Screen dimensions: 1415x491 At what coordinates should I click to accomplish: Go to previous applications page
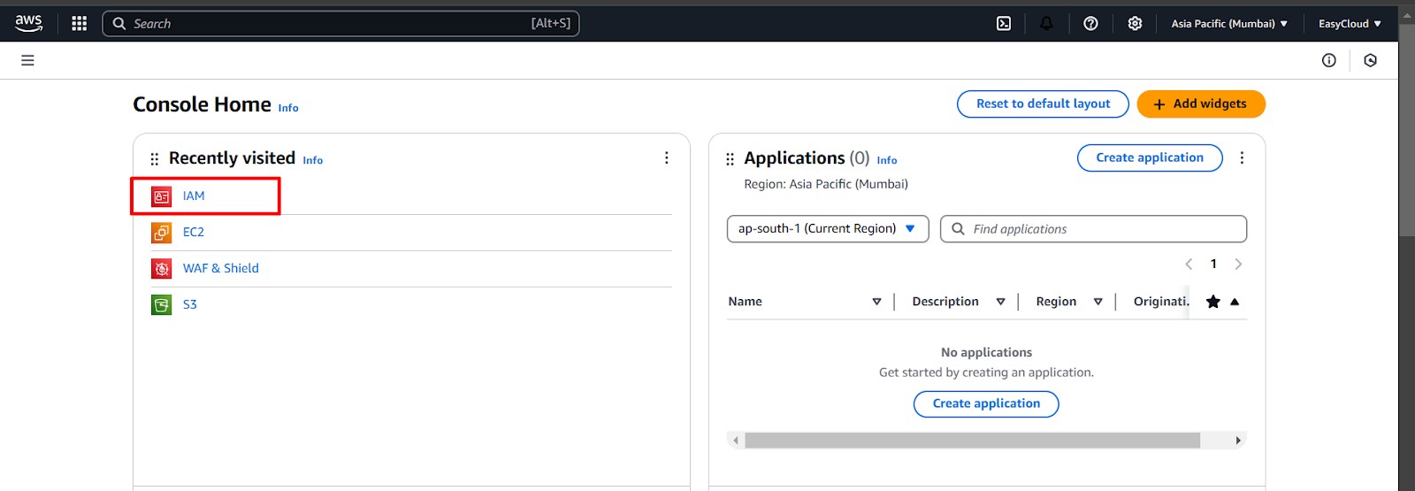tap(1189, 264)
